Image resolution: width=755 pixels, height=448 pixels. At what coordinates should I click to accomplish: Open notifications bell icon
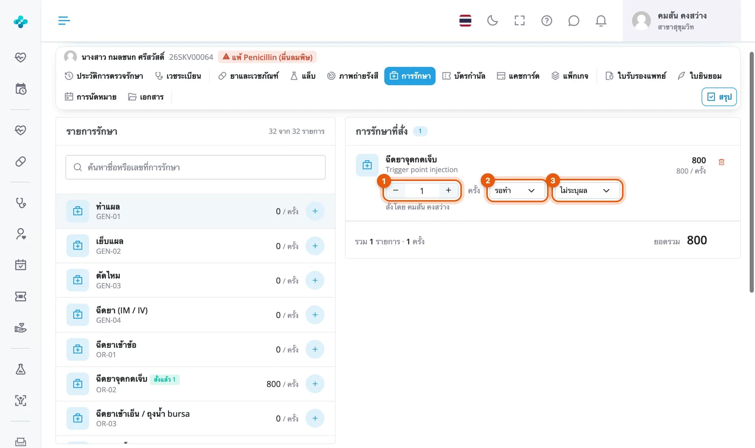[601, 20]
